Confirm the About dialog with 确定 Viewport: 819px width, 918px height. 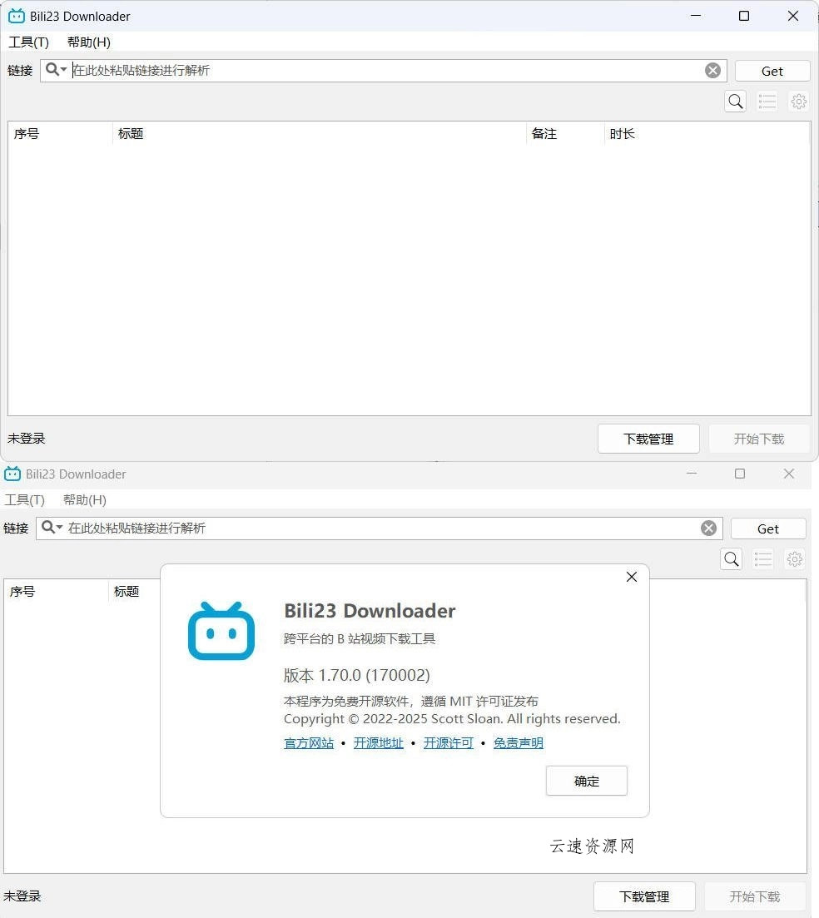(x=586, y=781)
